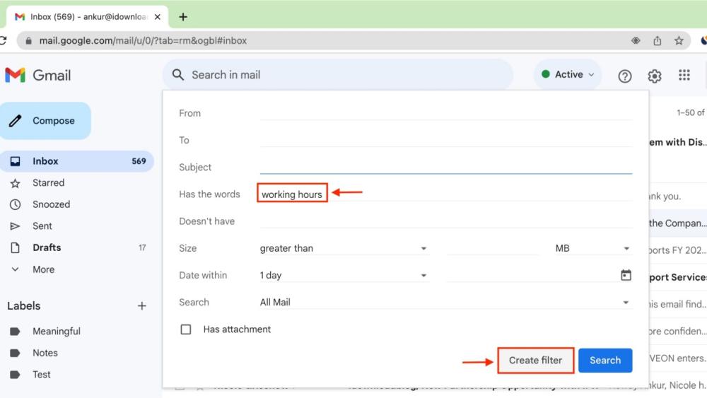Click the 'Has the words' input field
This screenshot has width=707, height=398.
pyautogui.click(x=445, y=194)
